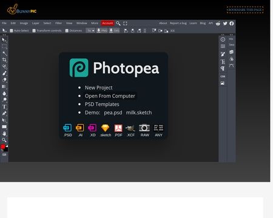Open the Reddit icon link
Image resolution: width=273 pixels, height=218 pixels.
click(x=218, y=24)
